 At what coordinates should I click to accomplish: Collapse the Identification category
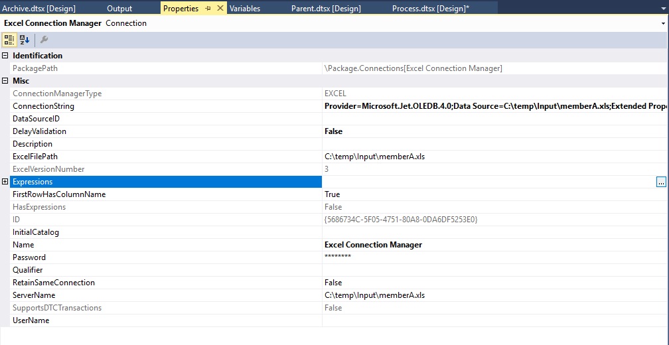5,56
